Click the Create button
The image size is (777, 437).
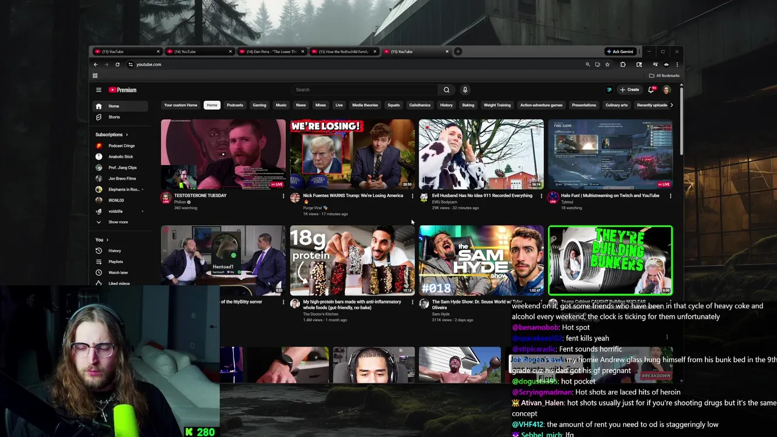click(x=629, y=90)
